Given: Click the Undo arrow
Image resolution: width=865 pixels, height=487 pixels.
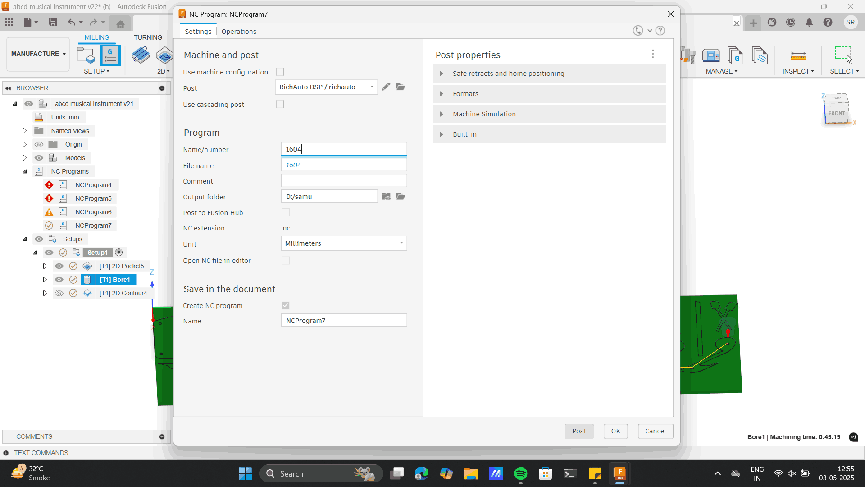Looking at the screenshot, I should click(x=71, y=22).
